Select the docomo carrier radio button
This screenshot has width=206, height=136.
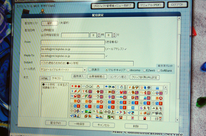point(128,70)
